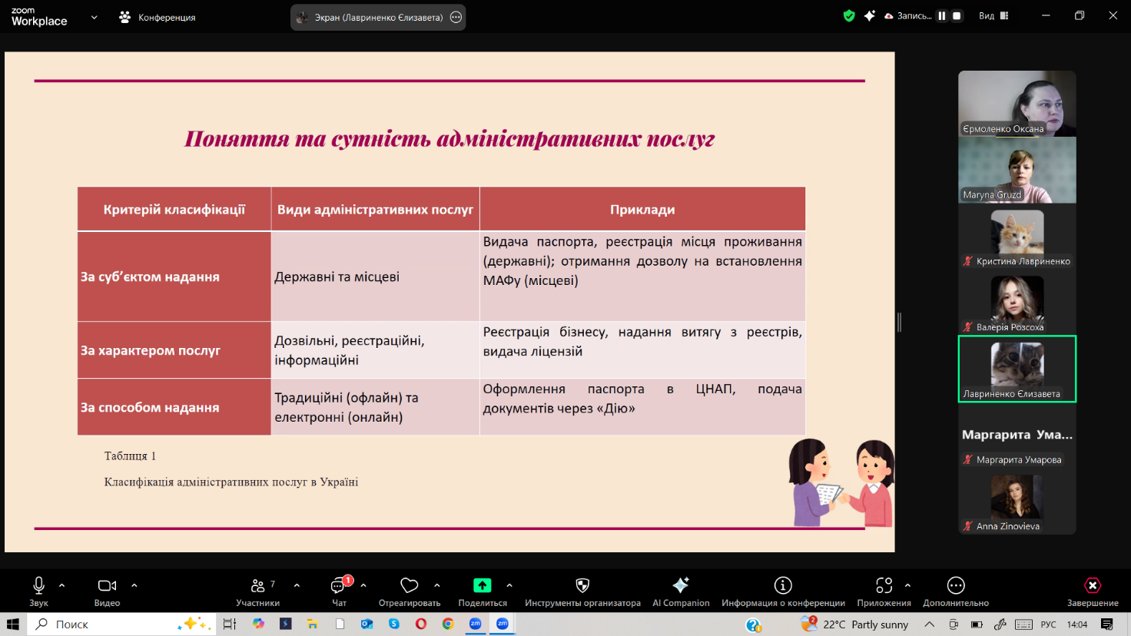Open the Participants panel icon
This screenshot has width=1131, height=636.
[x=257, y=586]
